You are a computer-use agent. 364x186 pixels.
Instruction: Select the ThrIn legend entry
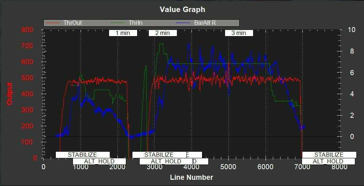pos(135,23)
